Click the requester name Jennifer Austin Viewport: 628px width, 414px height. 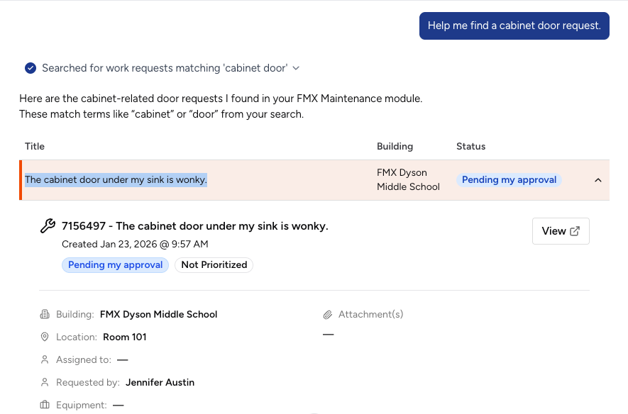tap(160, 382)
